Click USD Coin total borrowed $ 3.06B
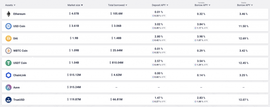 (x=116, y=26)
